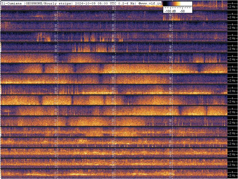Viewport: 238px width, 179px height.
Task: Click the "2 Hz" label on the 12:00 strip
Action: coord(232,175)
